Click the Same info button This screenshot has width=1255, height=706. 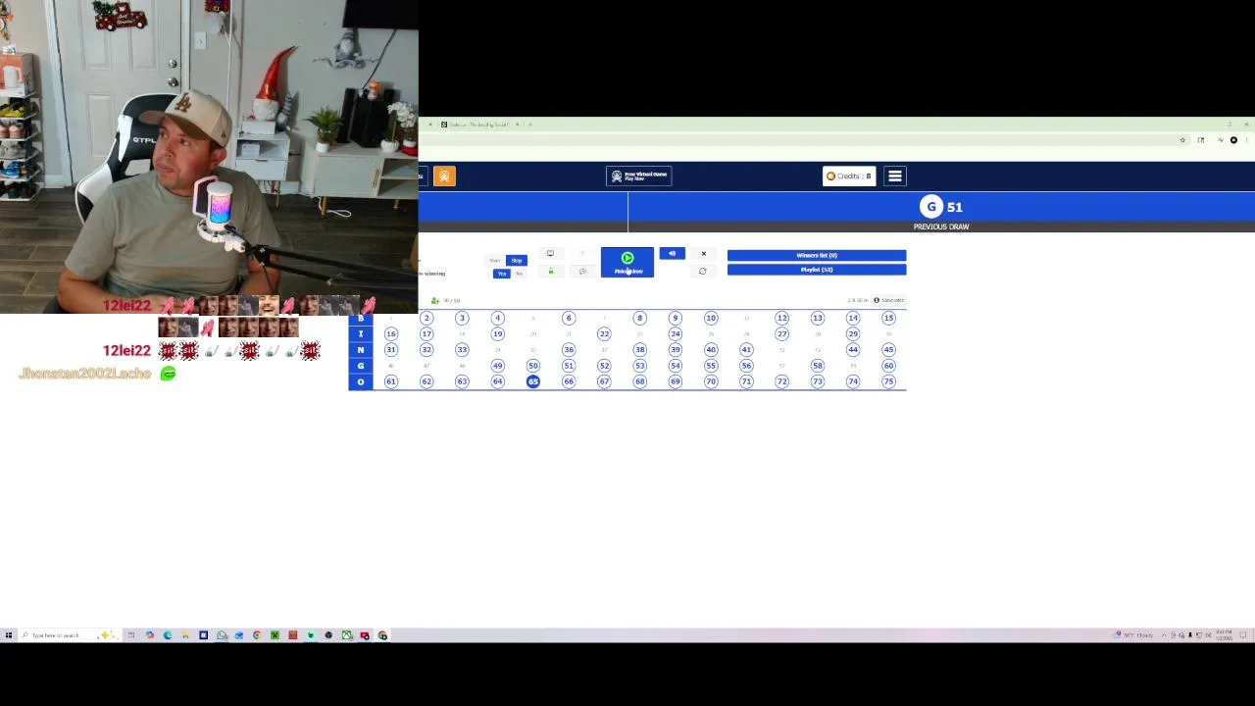pos(889,300)
